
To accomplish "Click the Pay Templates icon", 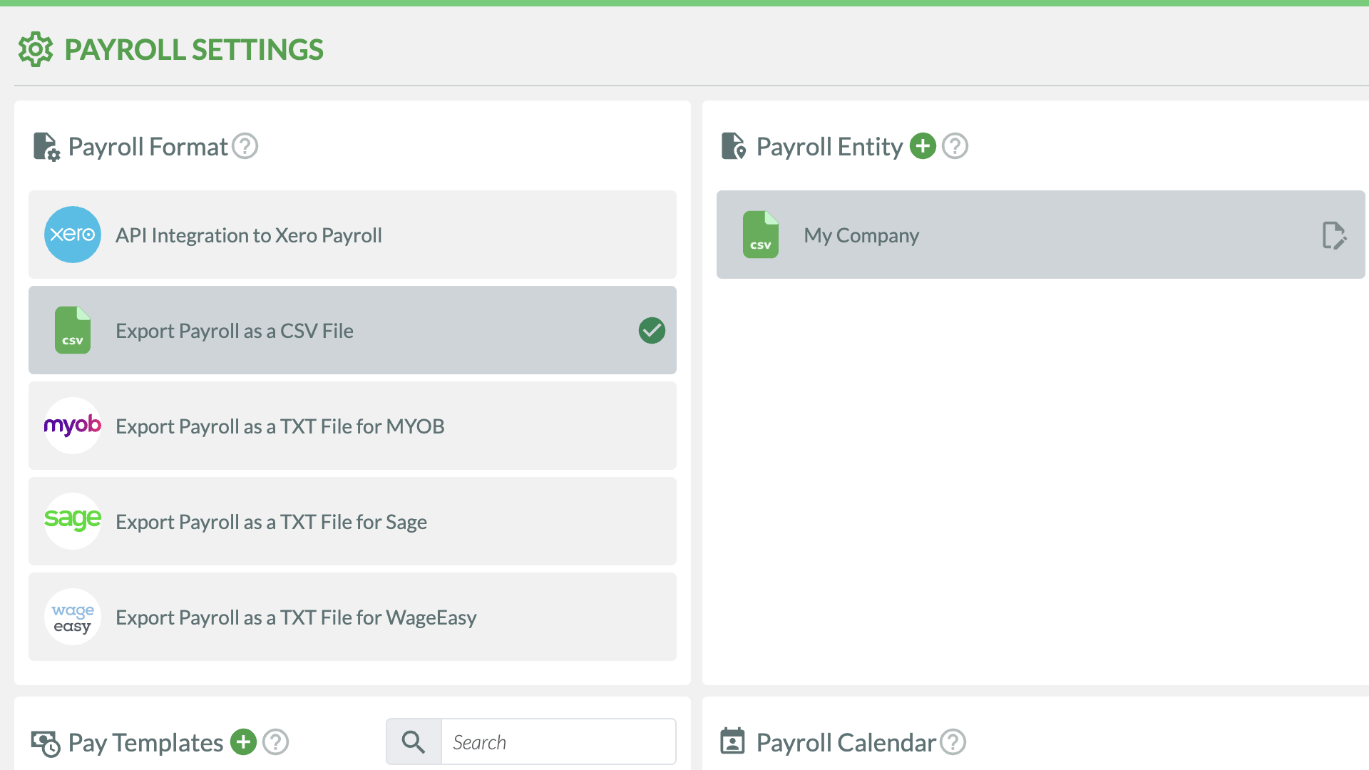I will click(46, 741).
